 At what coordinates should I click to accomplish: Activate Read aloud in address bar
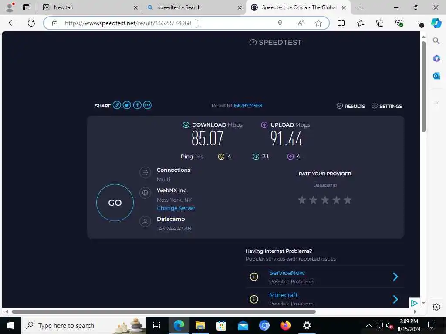pyautogui.click(x=301, y=23)
